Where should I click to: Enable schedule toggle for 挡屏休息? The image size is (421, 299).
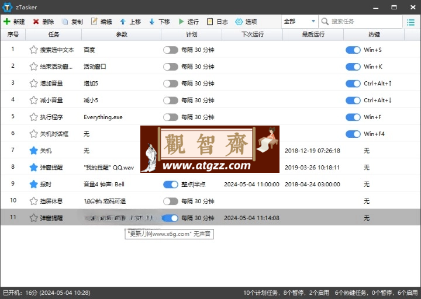tap(171, 201)
